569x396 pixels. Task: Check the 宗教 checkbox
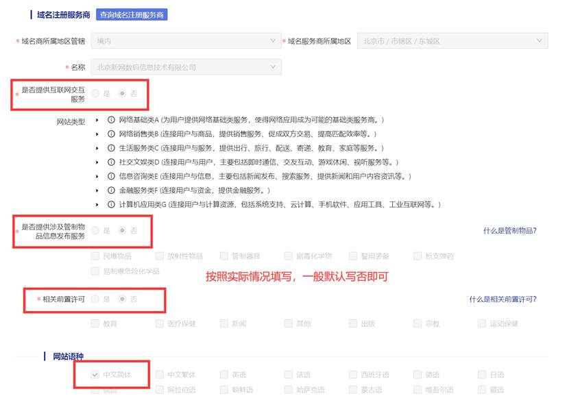coord(417,323)
